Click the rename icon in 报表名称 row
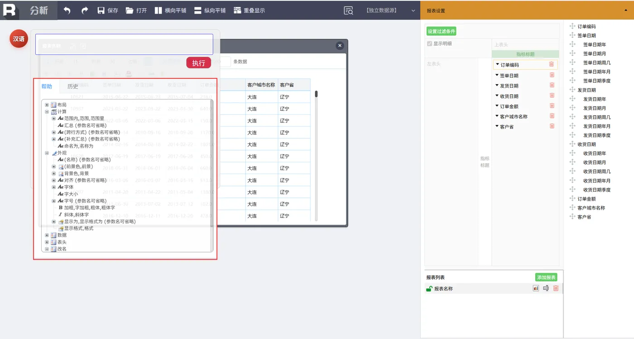This screenshot has height=339, width=634. click(546, 288)
